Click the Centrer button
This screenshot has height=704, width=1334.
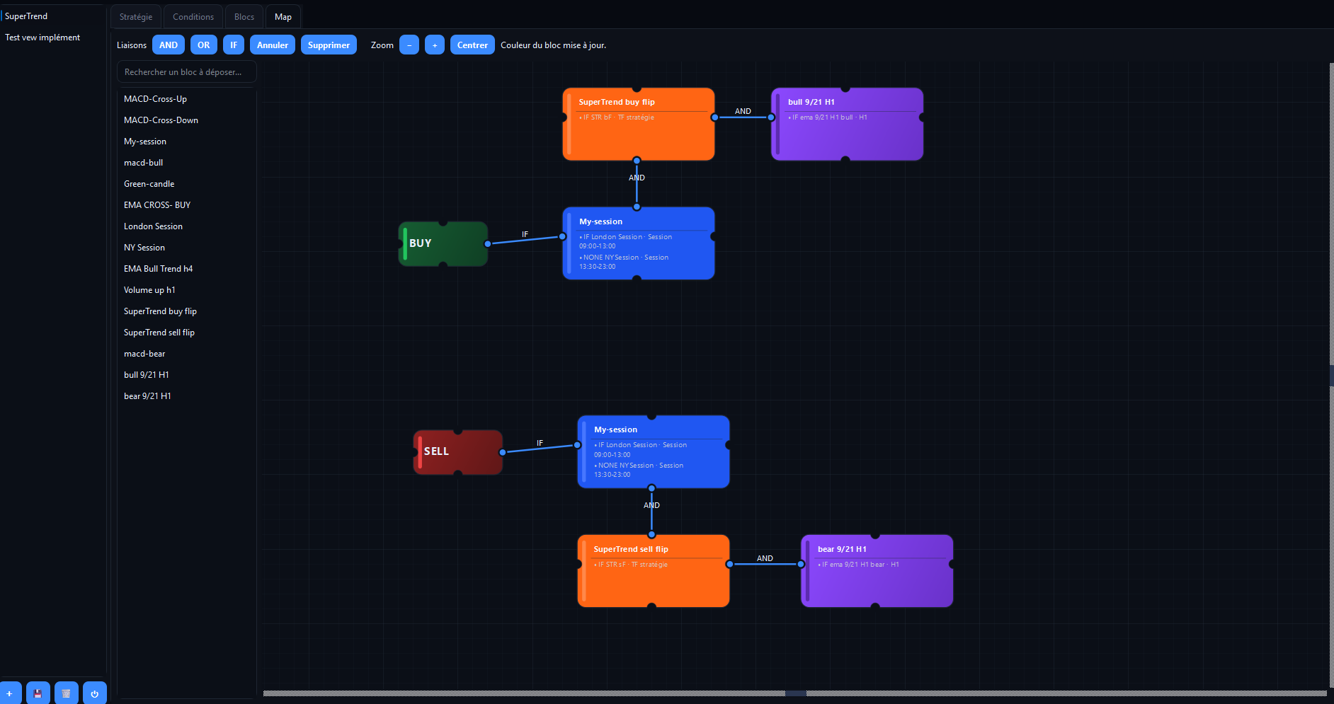coord(472,45)
